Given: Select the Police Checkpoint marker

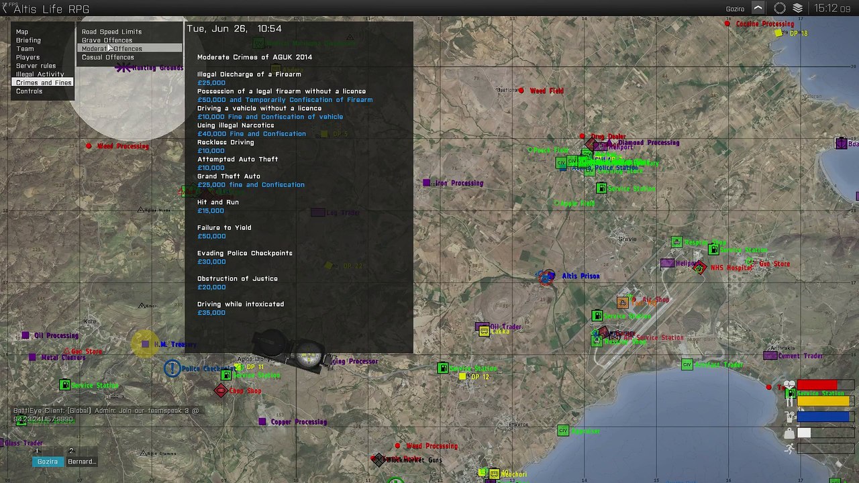Looking at the screenshot, I should [x=172, y=368].
